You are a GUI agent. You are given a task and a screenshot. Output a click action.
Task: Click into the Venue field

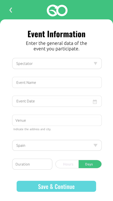[x=57, y=120]
